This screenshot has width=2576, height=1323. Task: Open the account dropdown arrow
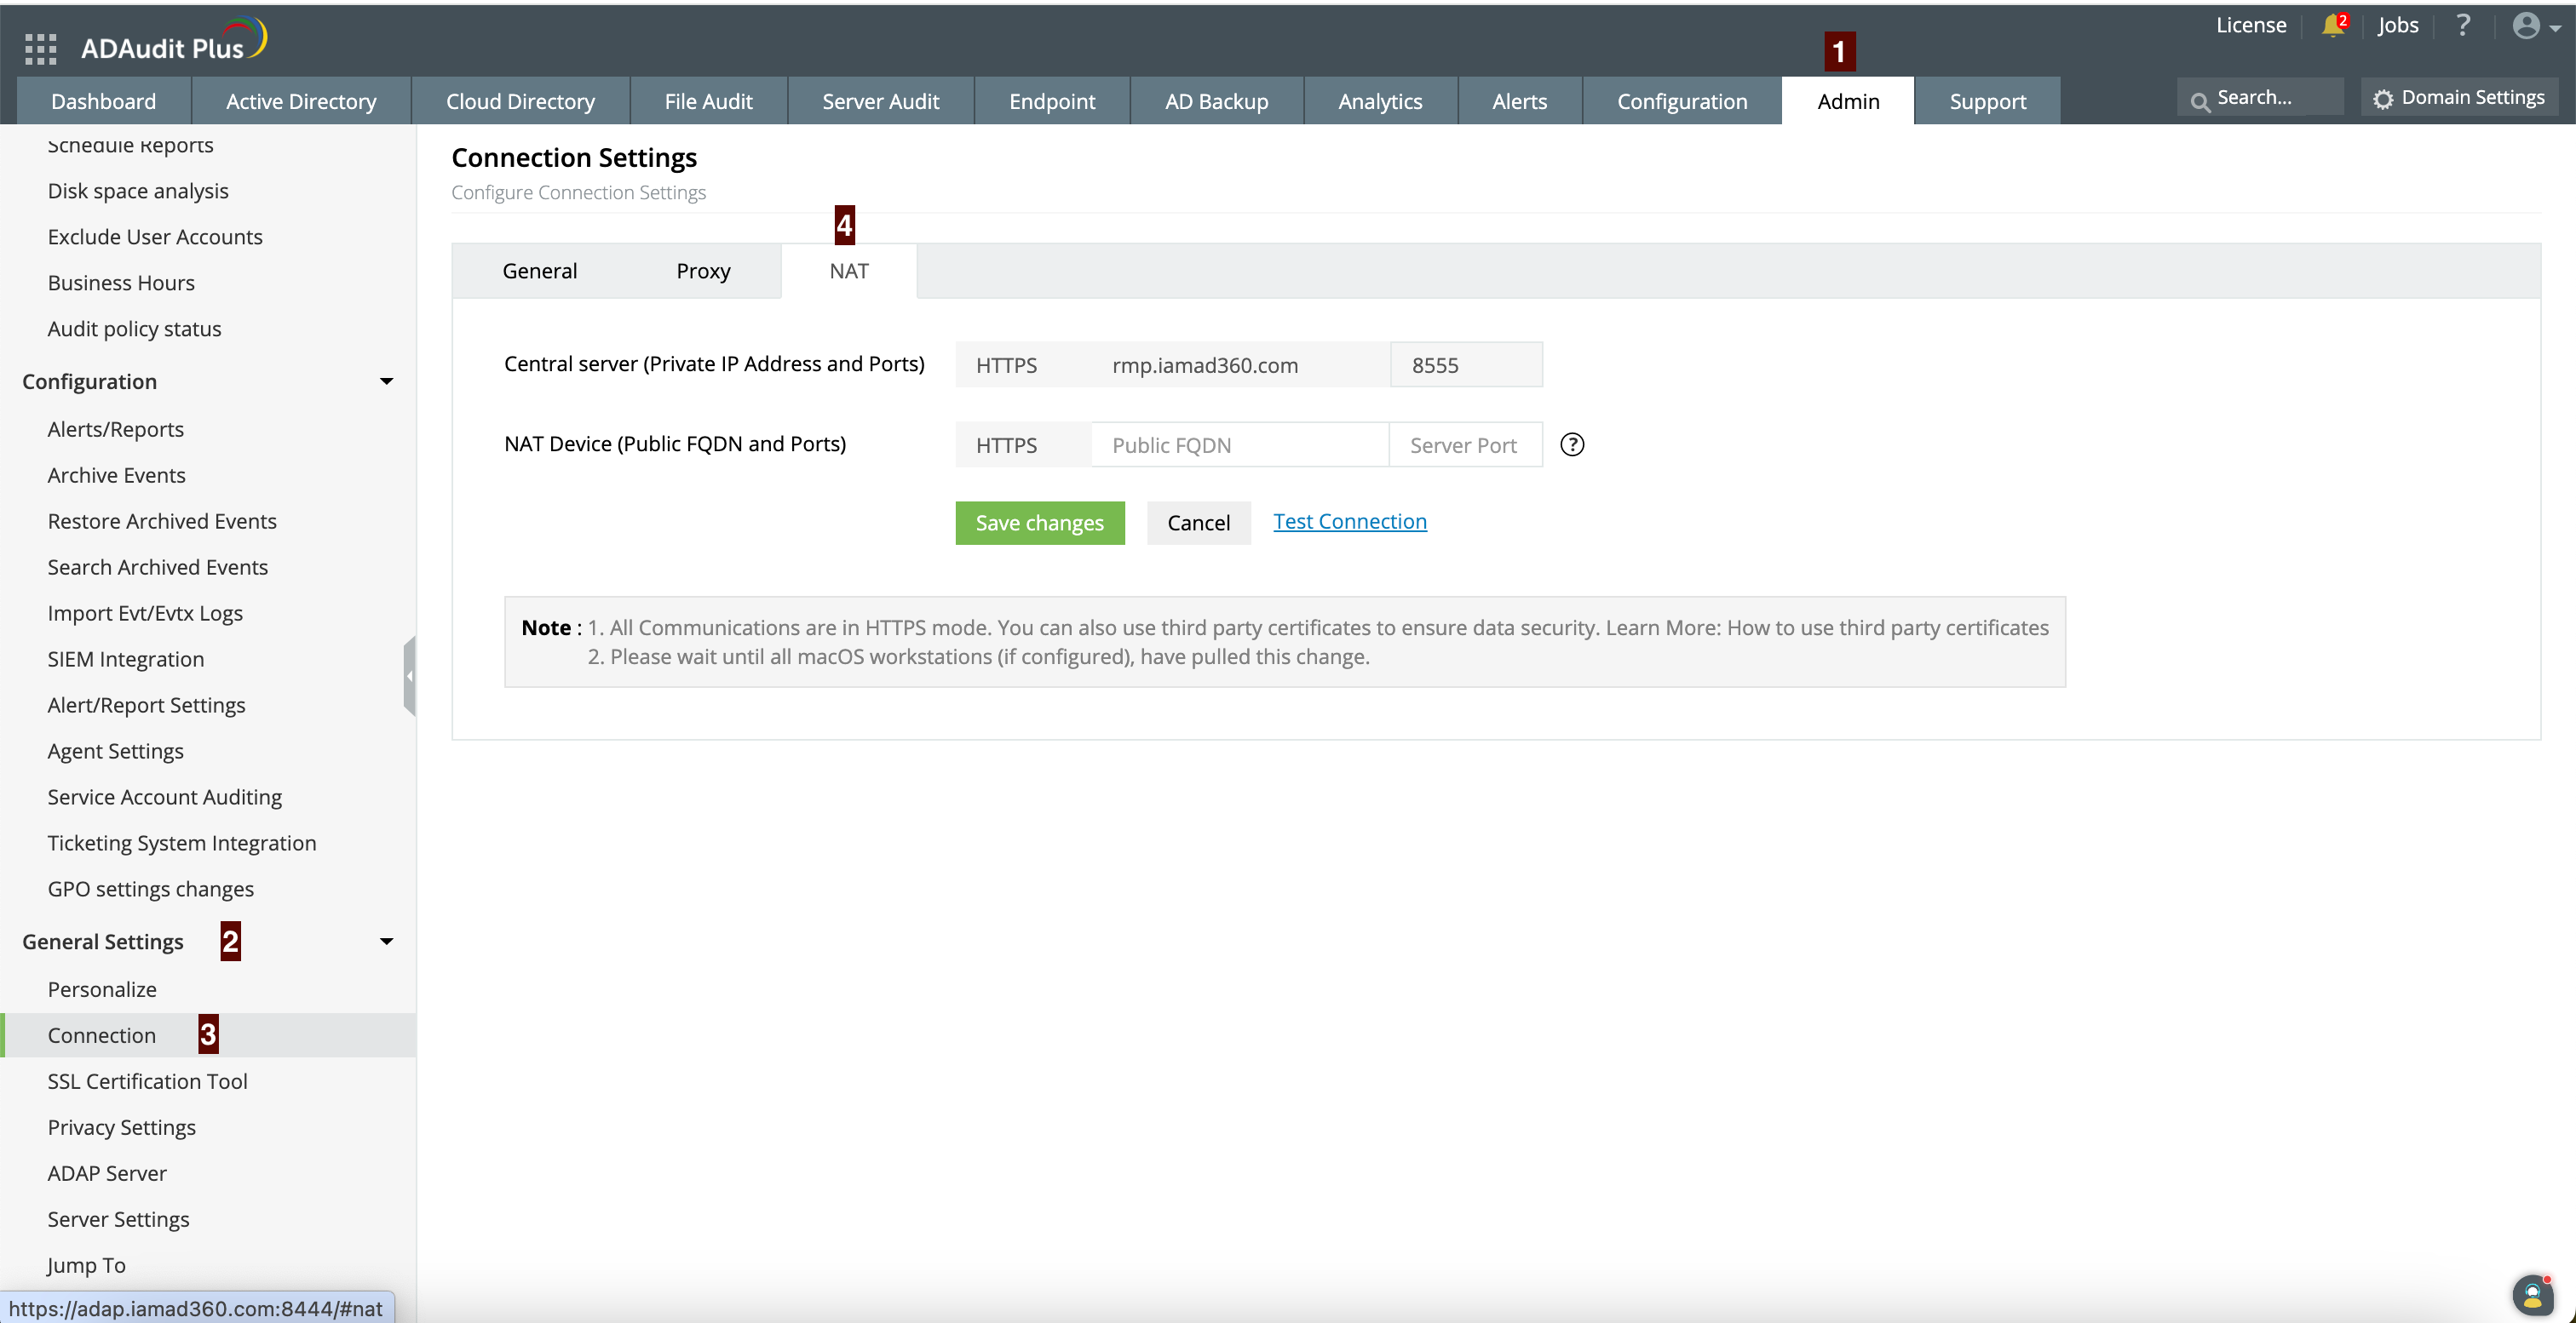2555,29
